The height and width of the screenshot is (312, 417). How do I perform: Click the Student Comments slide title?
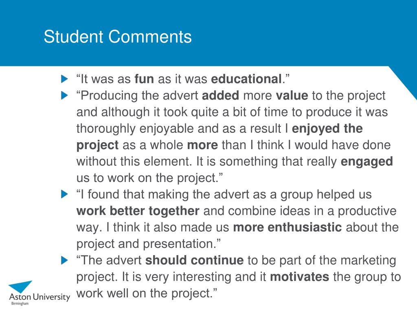click(118, 37)
